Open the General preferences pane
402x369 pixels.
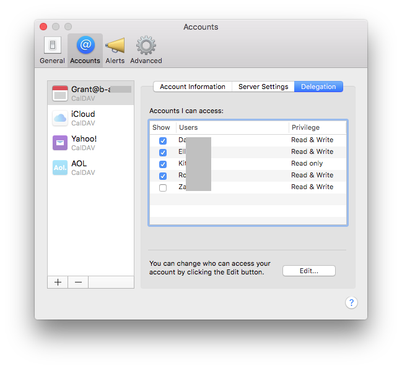tap(52, 51)
